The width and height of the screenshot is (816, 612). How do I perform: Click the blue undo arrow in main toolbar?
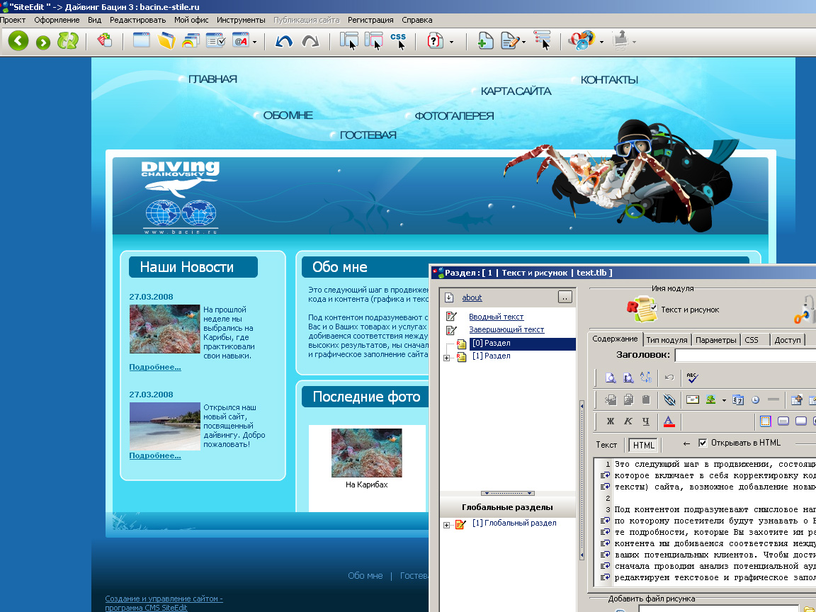tap(284, 42)
